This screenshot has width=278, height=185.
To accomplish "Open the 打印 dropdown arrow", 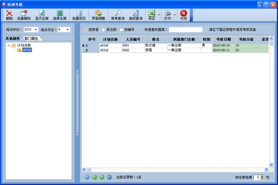I will tap(175, 15).
